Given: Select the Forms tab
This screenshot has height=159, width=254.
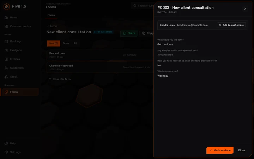Looking at the screenshot, I should point(51,15).
